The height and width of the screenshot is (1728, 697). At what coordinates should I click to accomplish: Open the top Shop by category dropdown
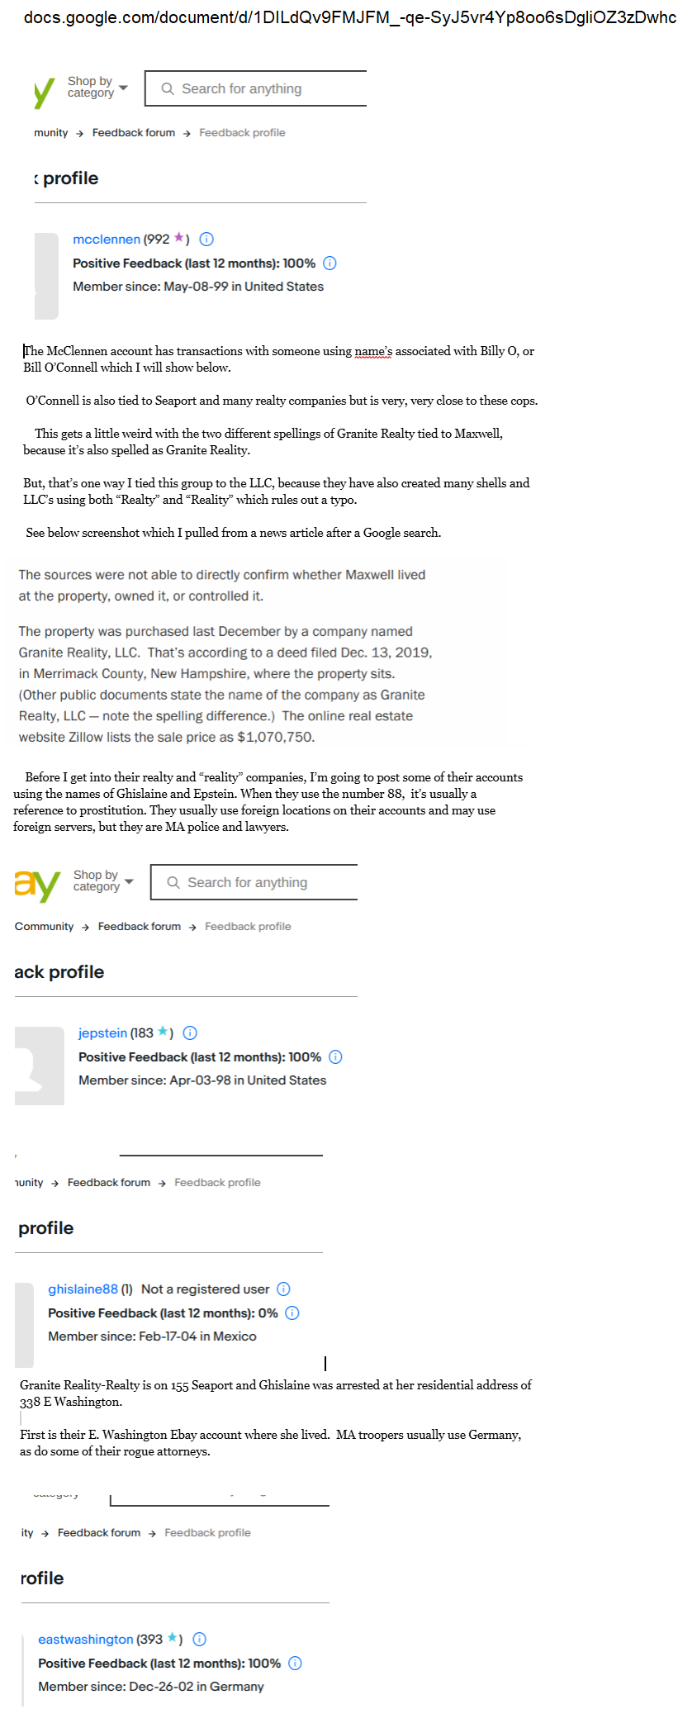(97, 88)
